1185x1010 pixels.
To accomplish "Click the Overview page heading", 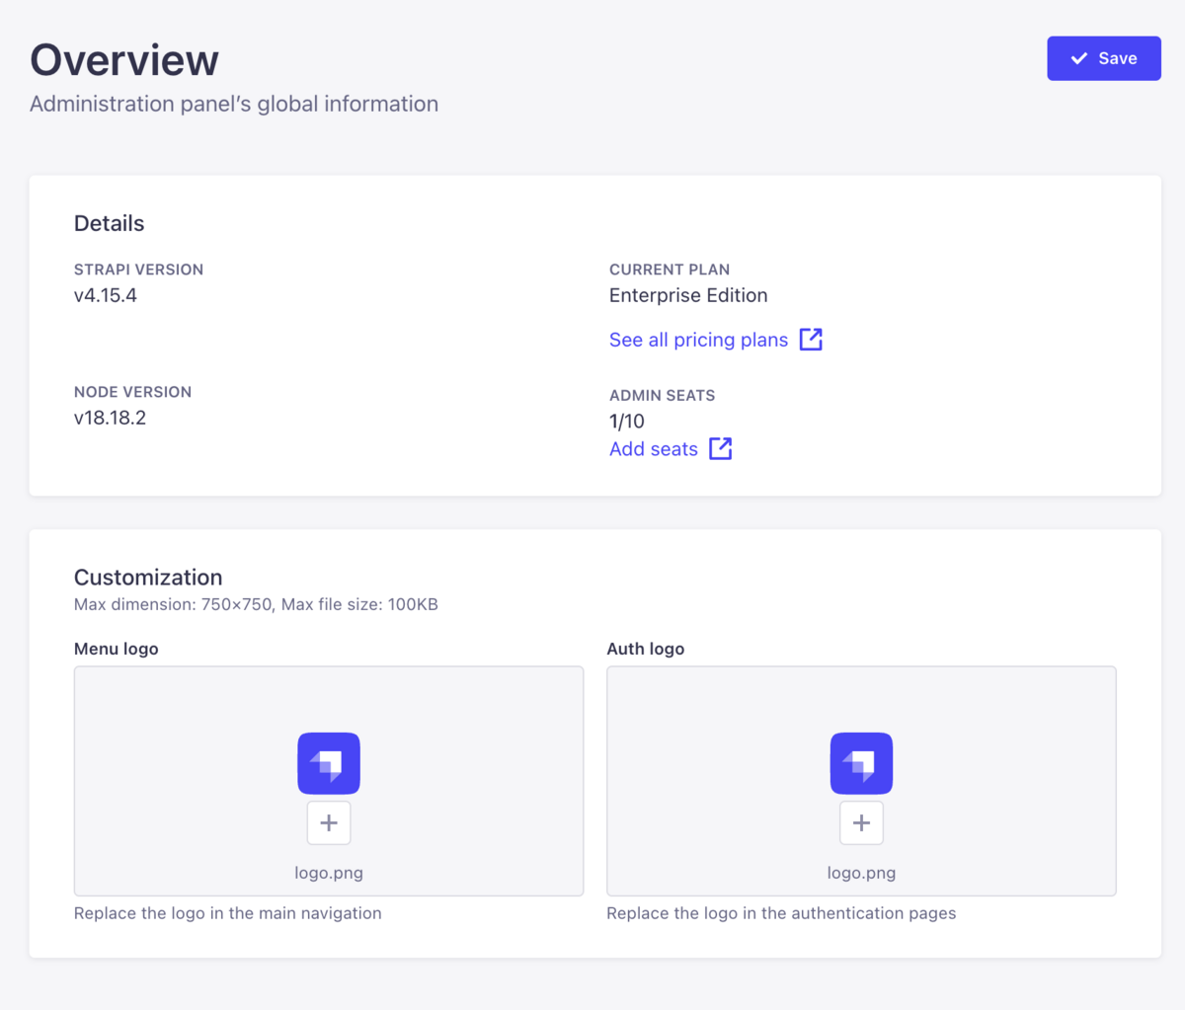I will coord(124,59).
